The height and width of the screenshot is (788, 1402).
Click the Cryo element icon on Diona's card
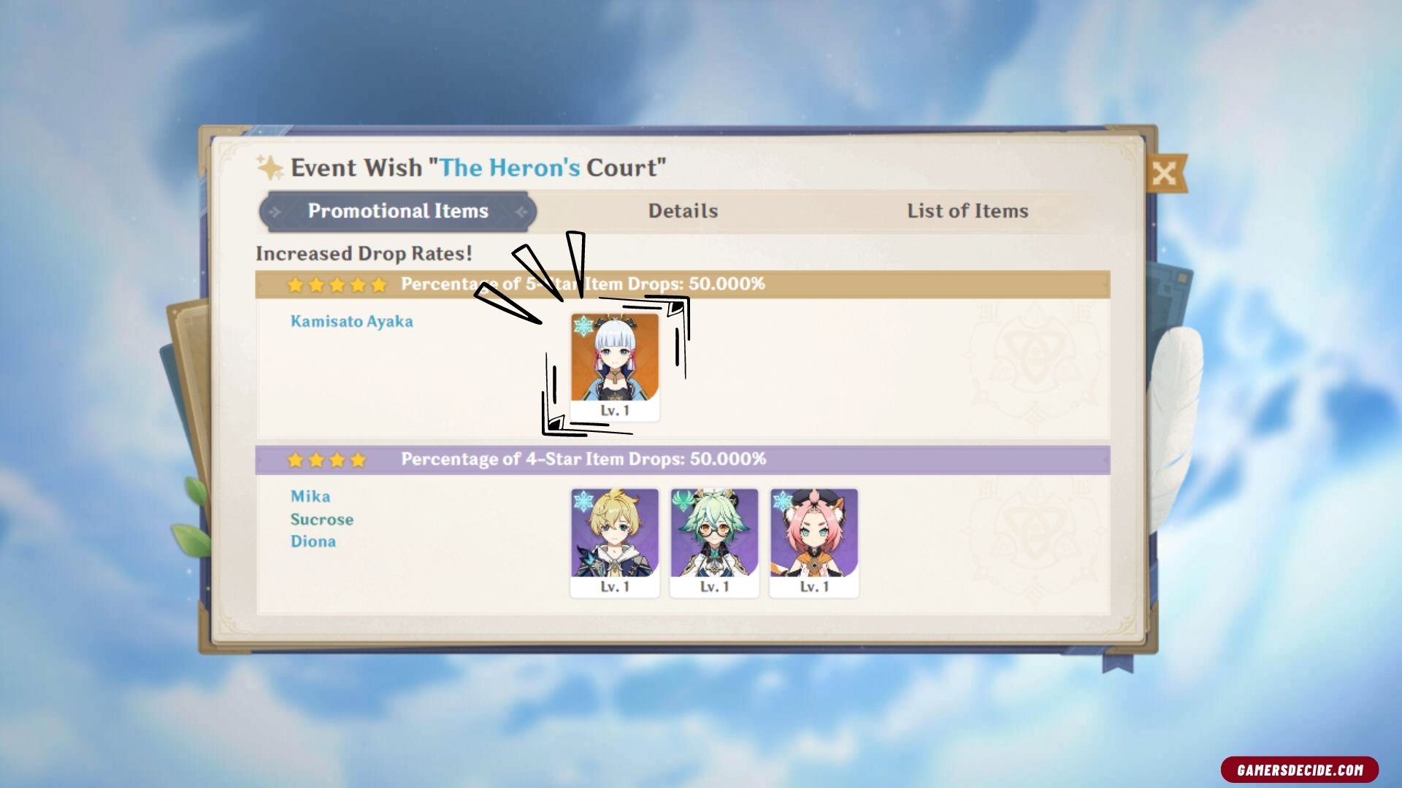tap(782, 502)
